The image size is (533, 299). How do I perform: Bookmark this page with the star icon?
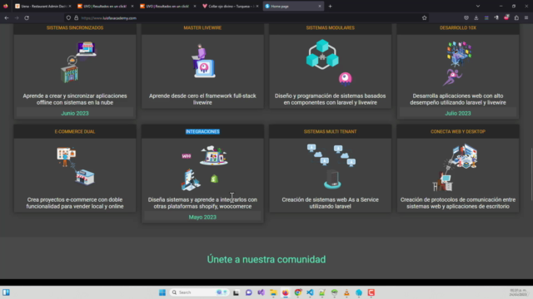(424, 18)
